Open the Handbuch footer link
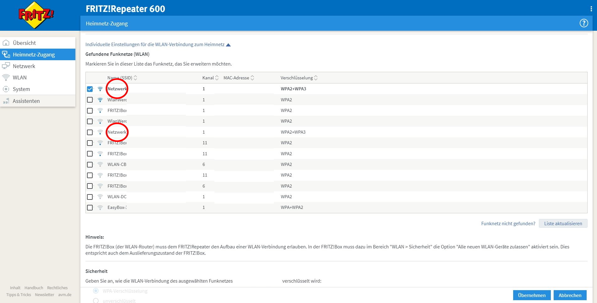The width and height of the screenshot is (597, 303). [34, 288]
